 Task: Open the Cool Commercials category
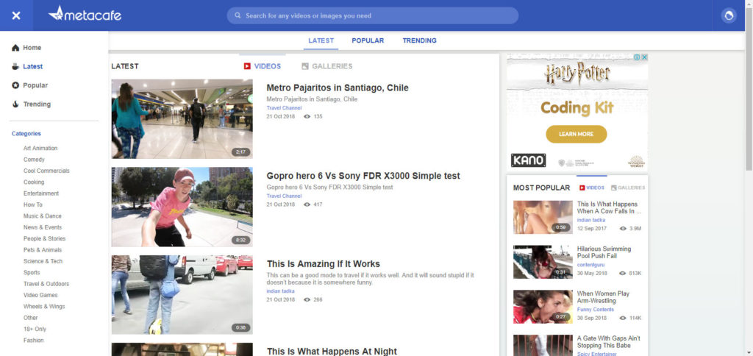point(46,171)
